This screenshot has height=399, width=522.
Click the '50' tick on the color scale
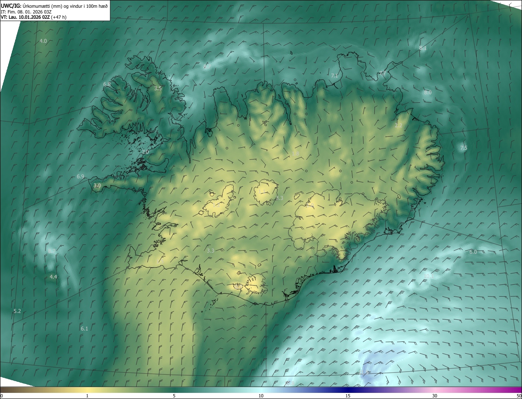coord(518,396)
